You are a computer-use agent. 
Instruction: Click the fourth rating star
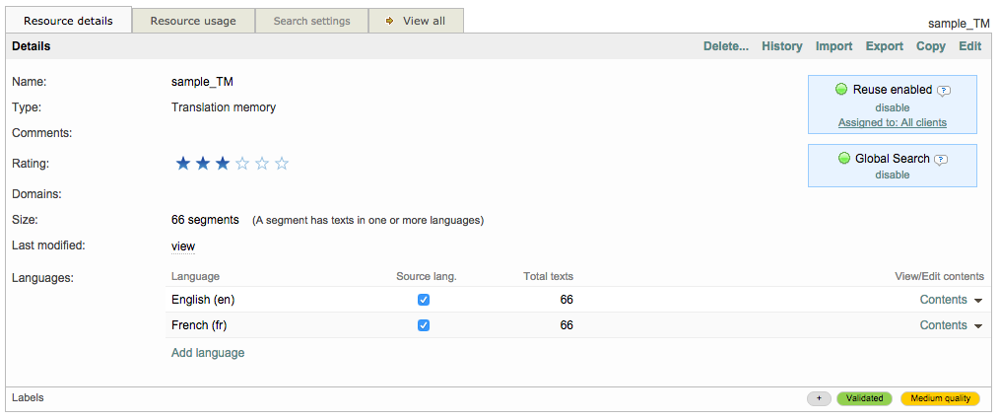pyautogui.click(x=242, y=164)
